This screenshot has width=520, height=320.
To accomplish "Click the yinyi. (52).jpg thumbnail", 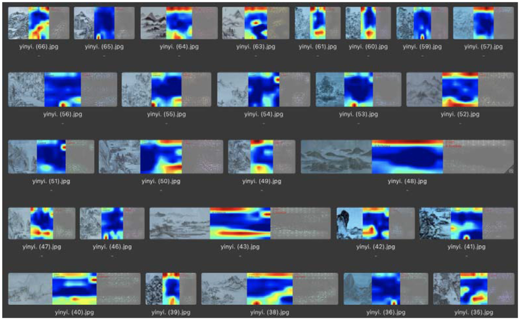I will tap(460, 90).
